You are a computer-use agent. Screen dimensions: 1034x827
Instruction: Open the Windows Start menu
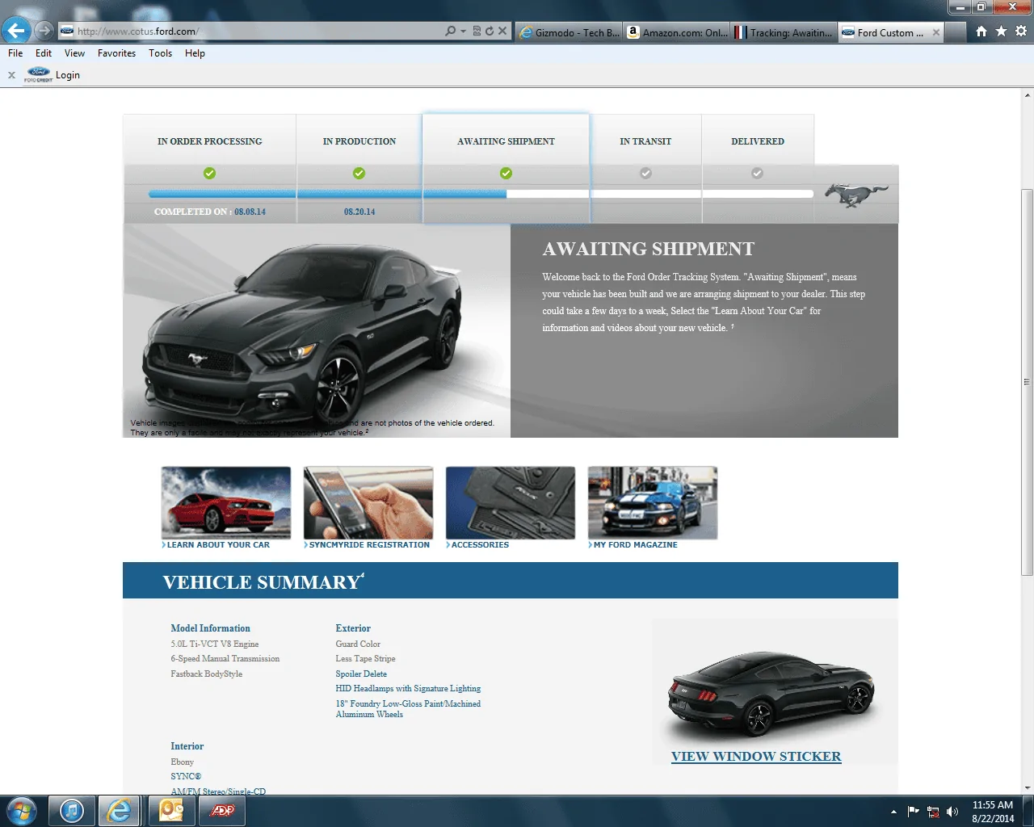pos(21,810)
